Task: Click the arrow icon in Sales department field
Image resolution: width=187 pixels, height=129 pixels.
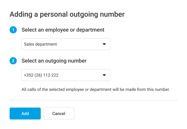Action: pos(104,44)
